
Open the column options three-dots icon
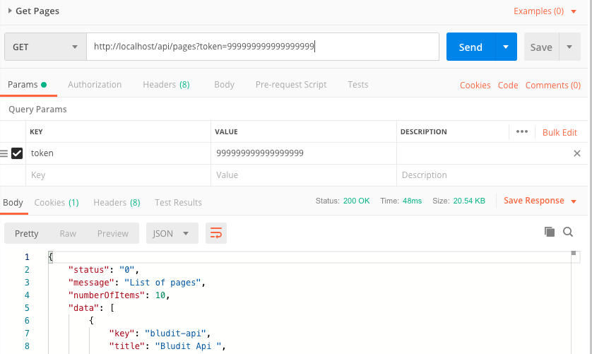coord(522,131)
